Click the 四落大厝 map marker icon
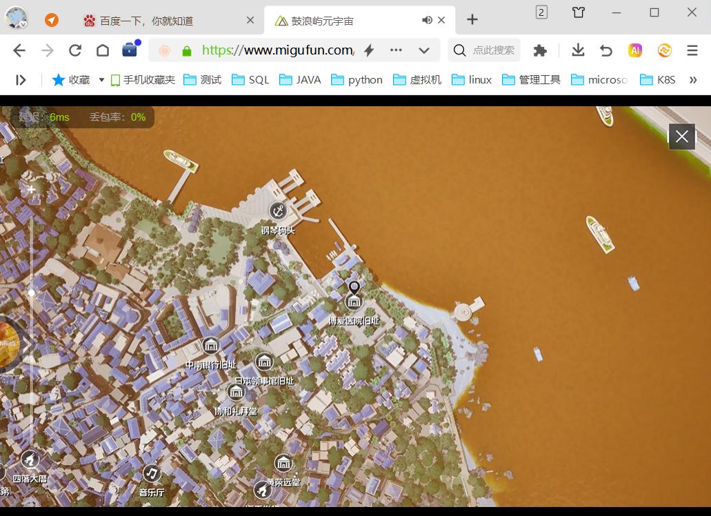The width and height of the screenshot is (711, 516). (x=30, y=459)
